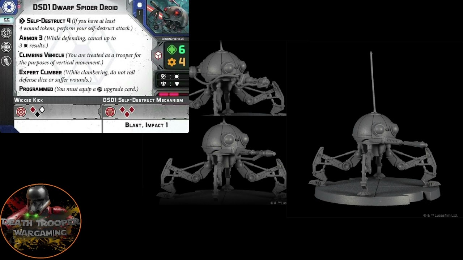Click the white cube defense die icon
The height and width of the screenshot is (260, 463).
[x=158, y=55]
